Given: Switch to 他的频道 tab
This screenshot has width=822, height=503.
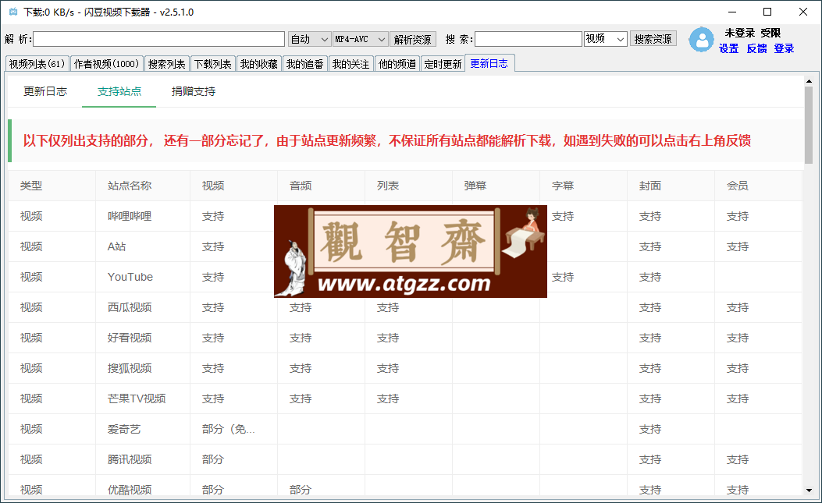Looking at the screenshot, I should tap(397, 64).
